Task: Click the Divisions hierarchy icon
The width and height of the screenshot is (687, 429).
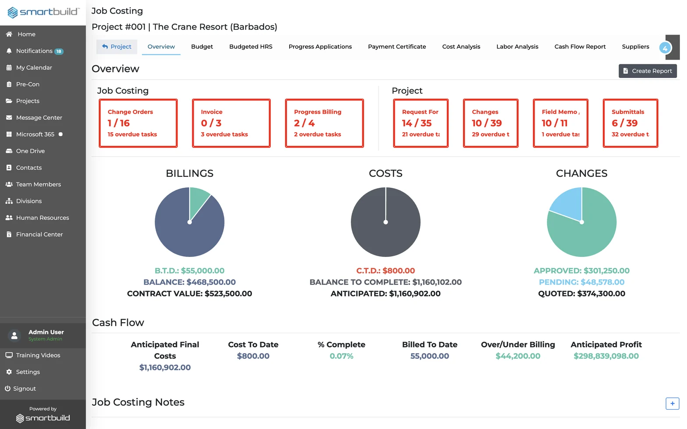Action: point(9,201)
